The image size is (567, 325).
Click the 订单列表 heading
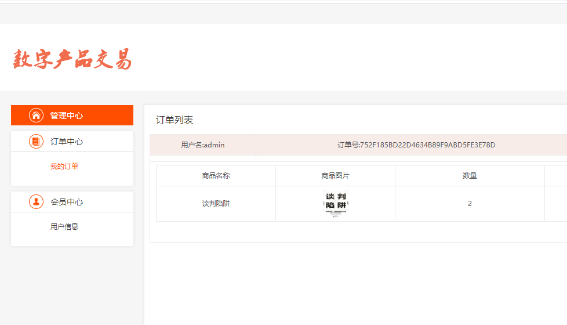175,120
